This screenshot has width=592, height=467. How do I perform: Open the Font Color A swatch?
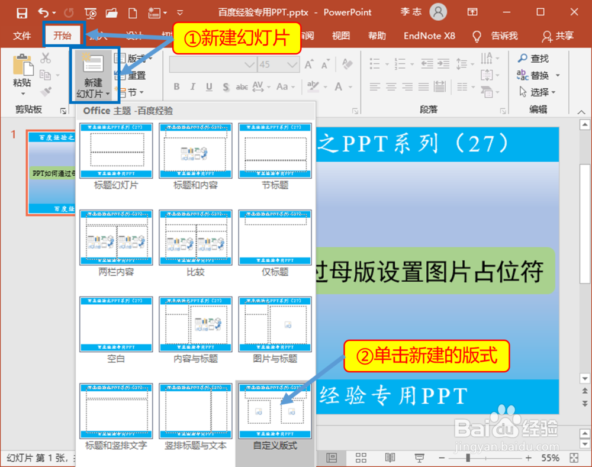(338, 87)
